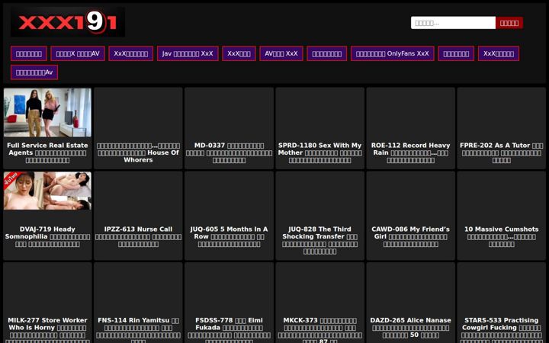Image resolution: width=549 pixels, height=343 pixels.
Task: Select the IPZZ-613 Nurse Call title
Action: (138, 236)
